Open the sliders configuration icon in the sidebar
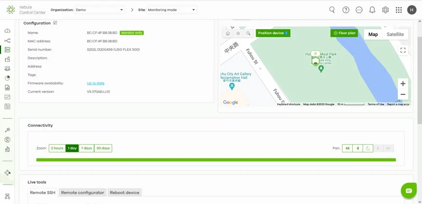This screenshot has height=204, width=422. [x=7, y=107]
